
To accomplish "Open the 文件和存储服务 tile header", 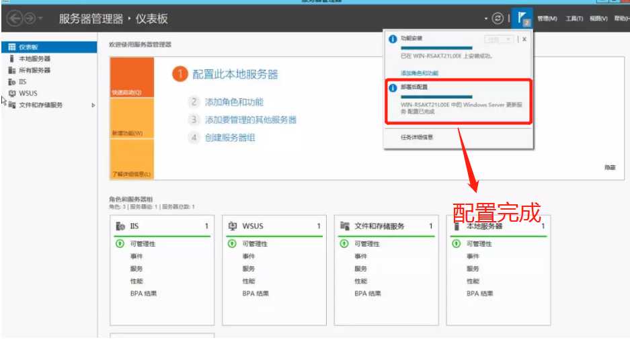I will (x=386, y=226).
